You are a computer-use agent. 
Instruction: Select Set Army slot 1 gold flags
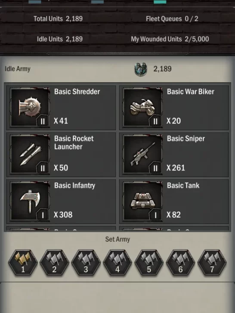[23, 263]
